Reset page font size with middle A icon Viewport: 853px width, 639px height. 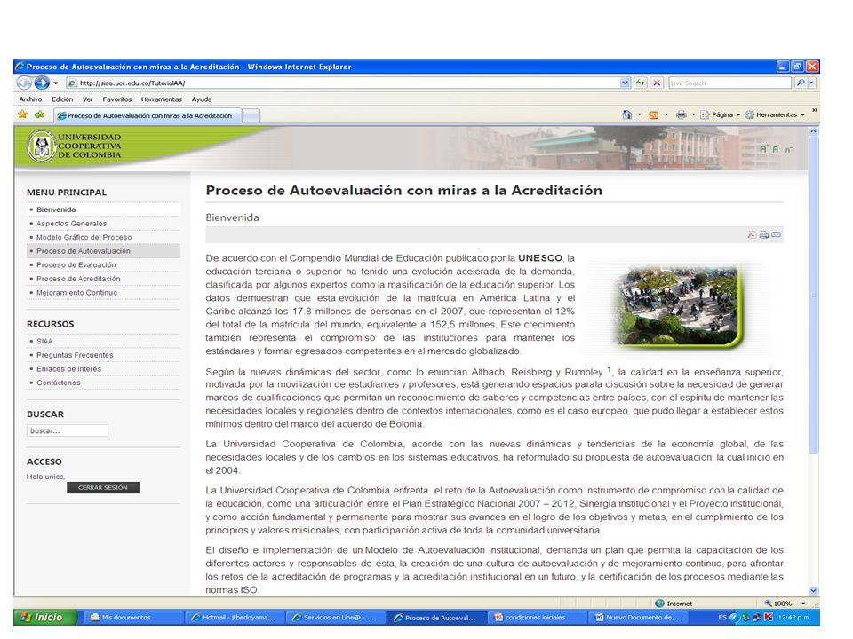tap(775, 149)
